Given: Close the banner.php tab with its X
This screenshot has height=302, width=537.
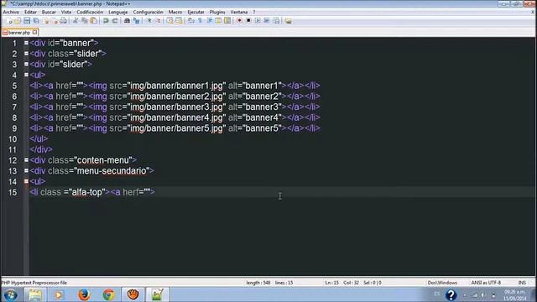Looking at the screenshot, I should click(35, 32).
